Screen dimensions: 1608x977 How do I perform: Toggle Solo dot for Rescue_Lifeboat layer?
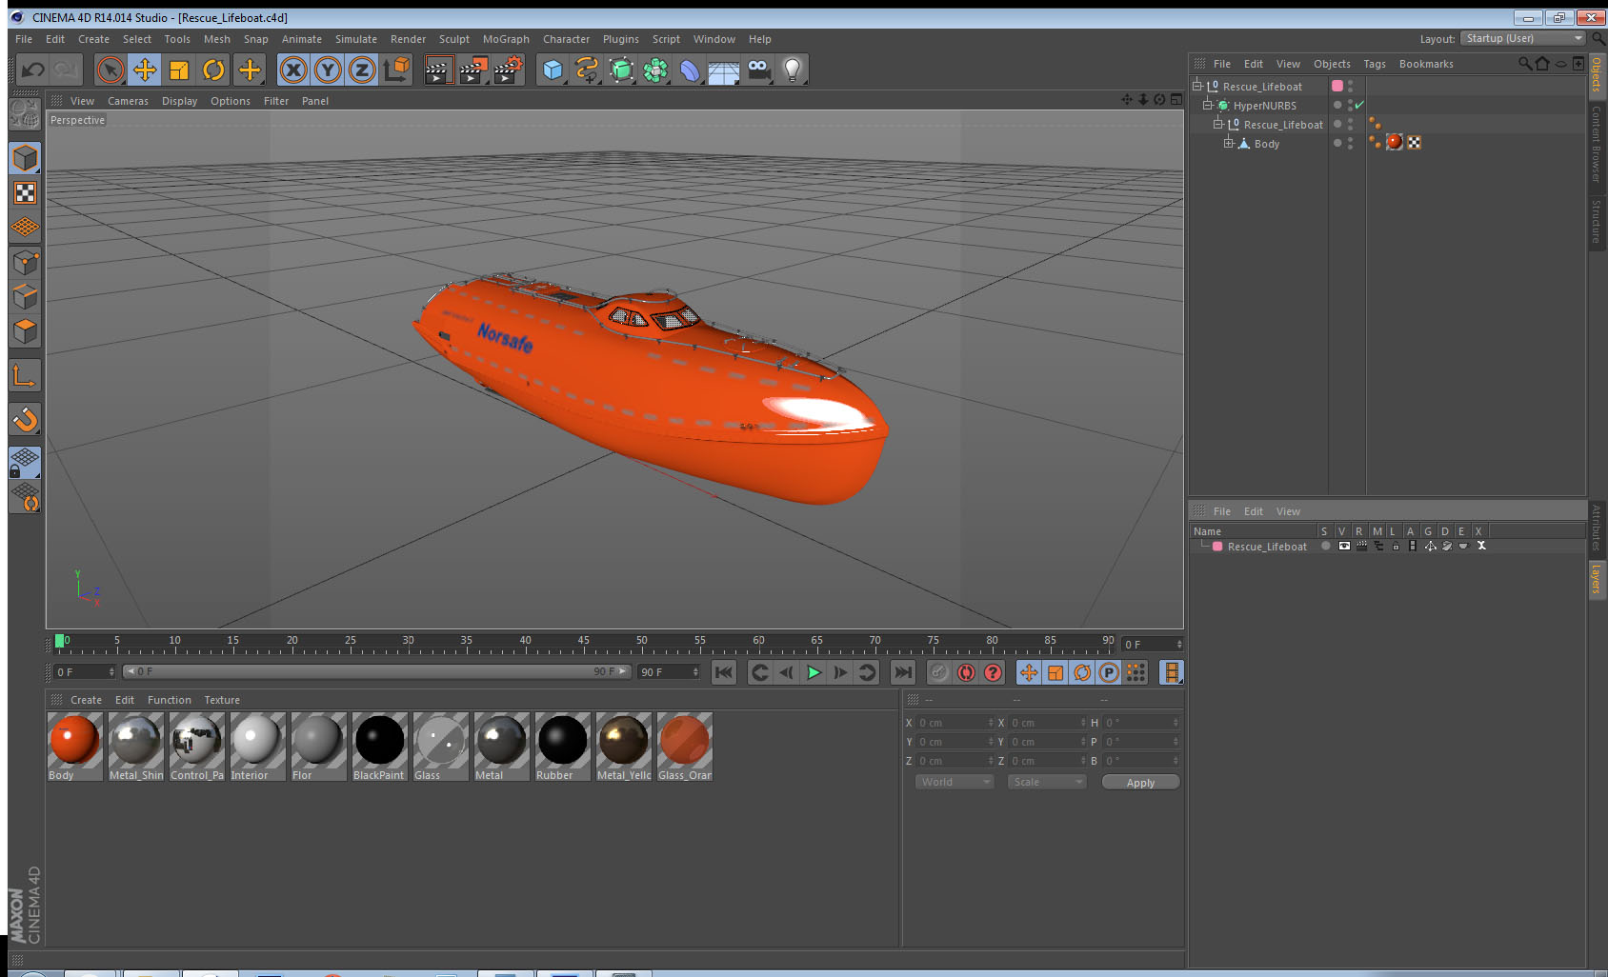1325,546
